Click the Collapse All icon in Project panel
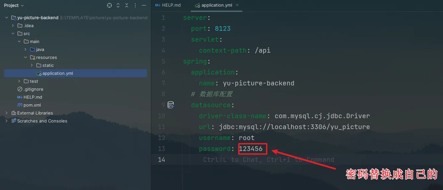443x190 pixels. 127,5
